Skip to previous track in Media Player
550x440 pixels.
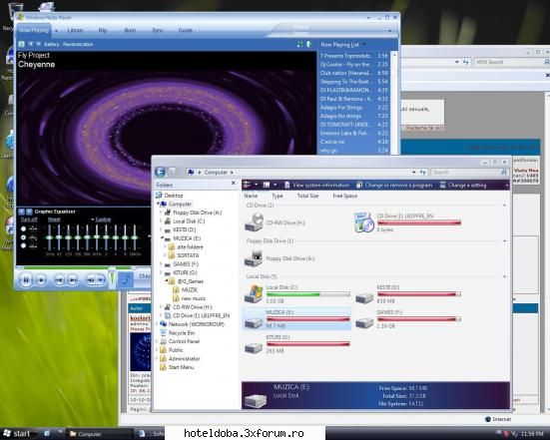point(59,279)
